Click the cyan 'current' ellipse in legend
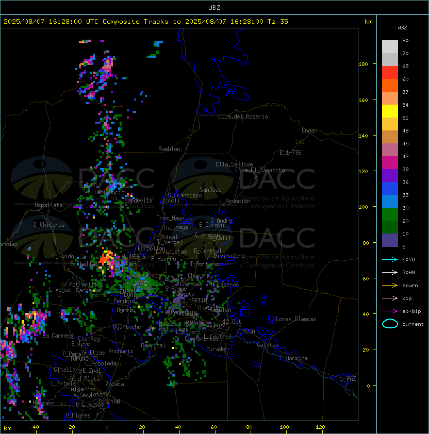The width and height of the screenshot is (429, 434). 390,324
